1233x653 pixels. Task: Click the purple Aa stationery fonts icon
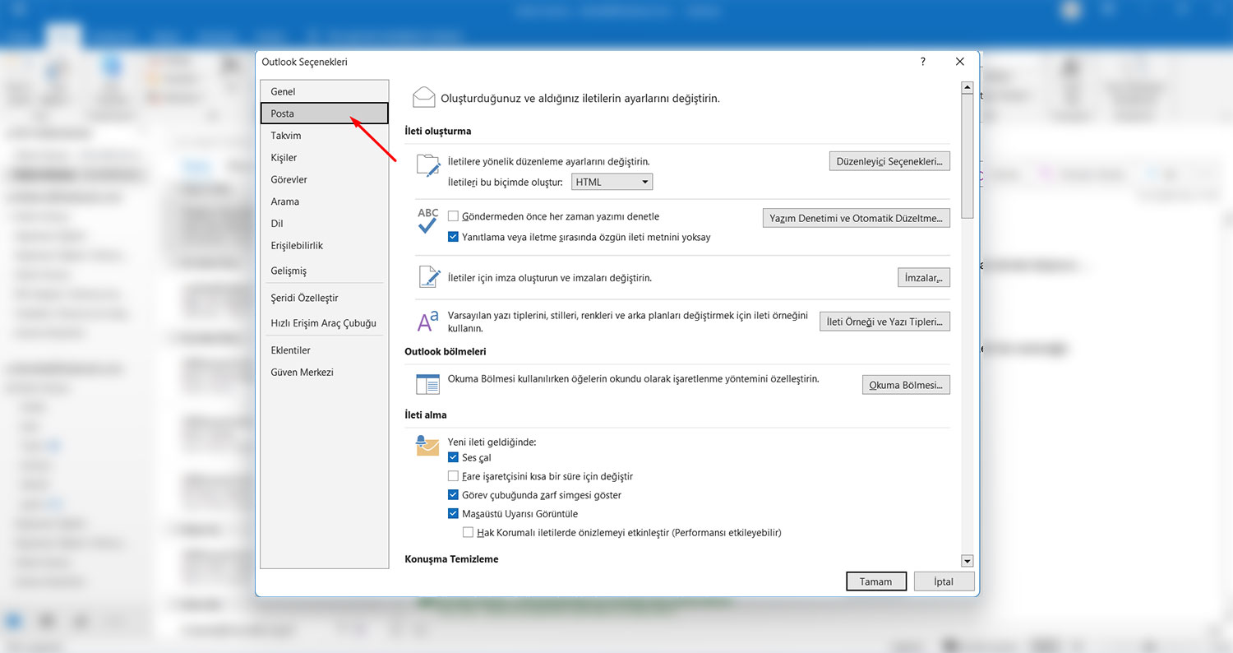tap(427, 322)
